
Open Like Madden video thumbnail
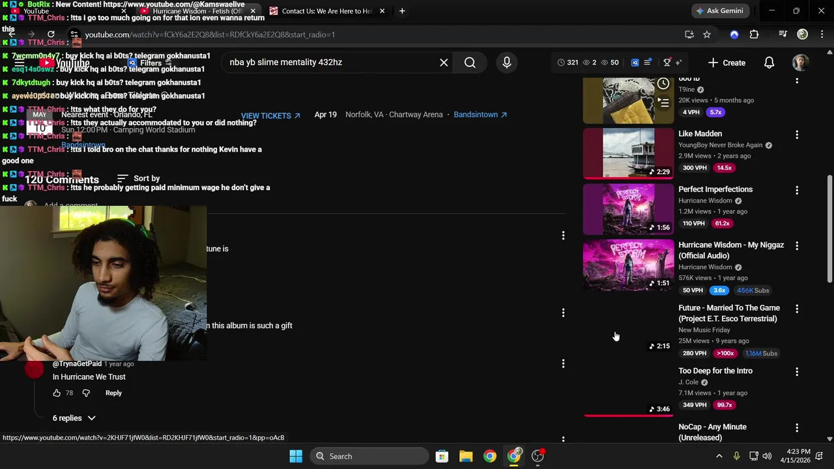(628, 153)
